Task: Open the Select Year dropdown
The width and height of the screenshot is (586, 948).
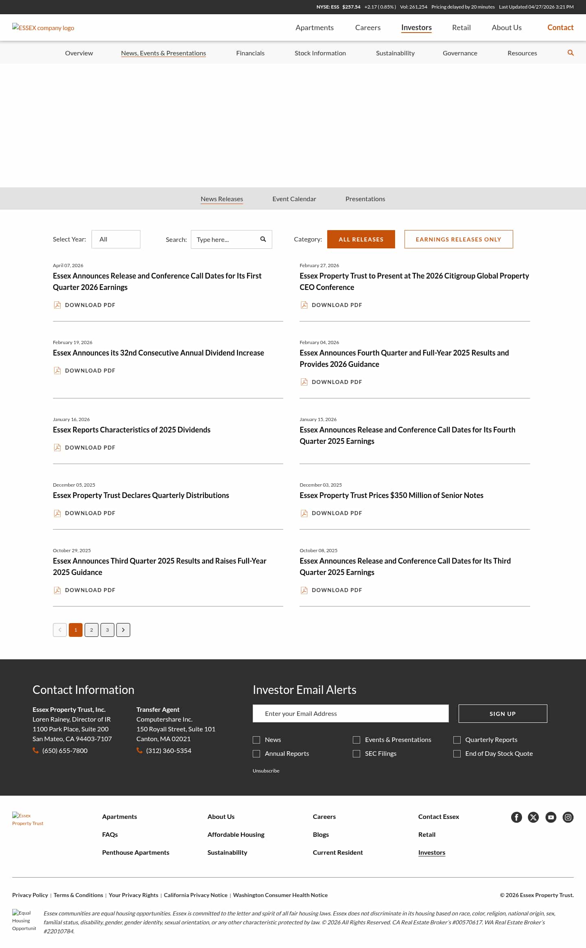Action: pos(116,239)
